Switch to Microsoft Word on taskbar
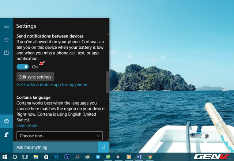 (x=139, y=157)
